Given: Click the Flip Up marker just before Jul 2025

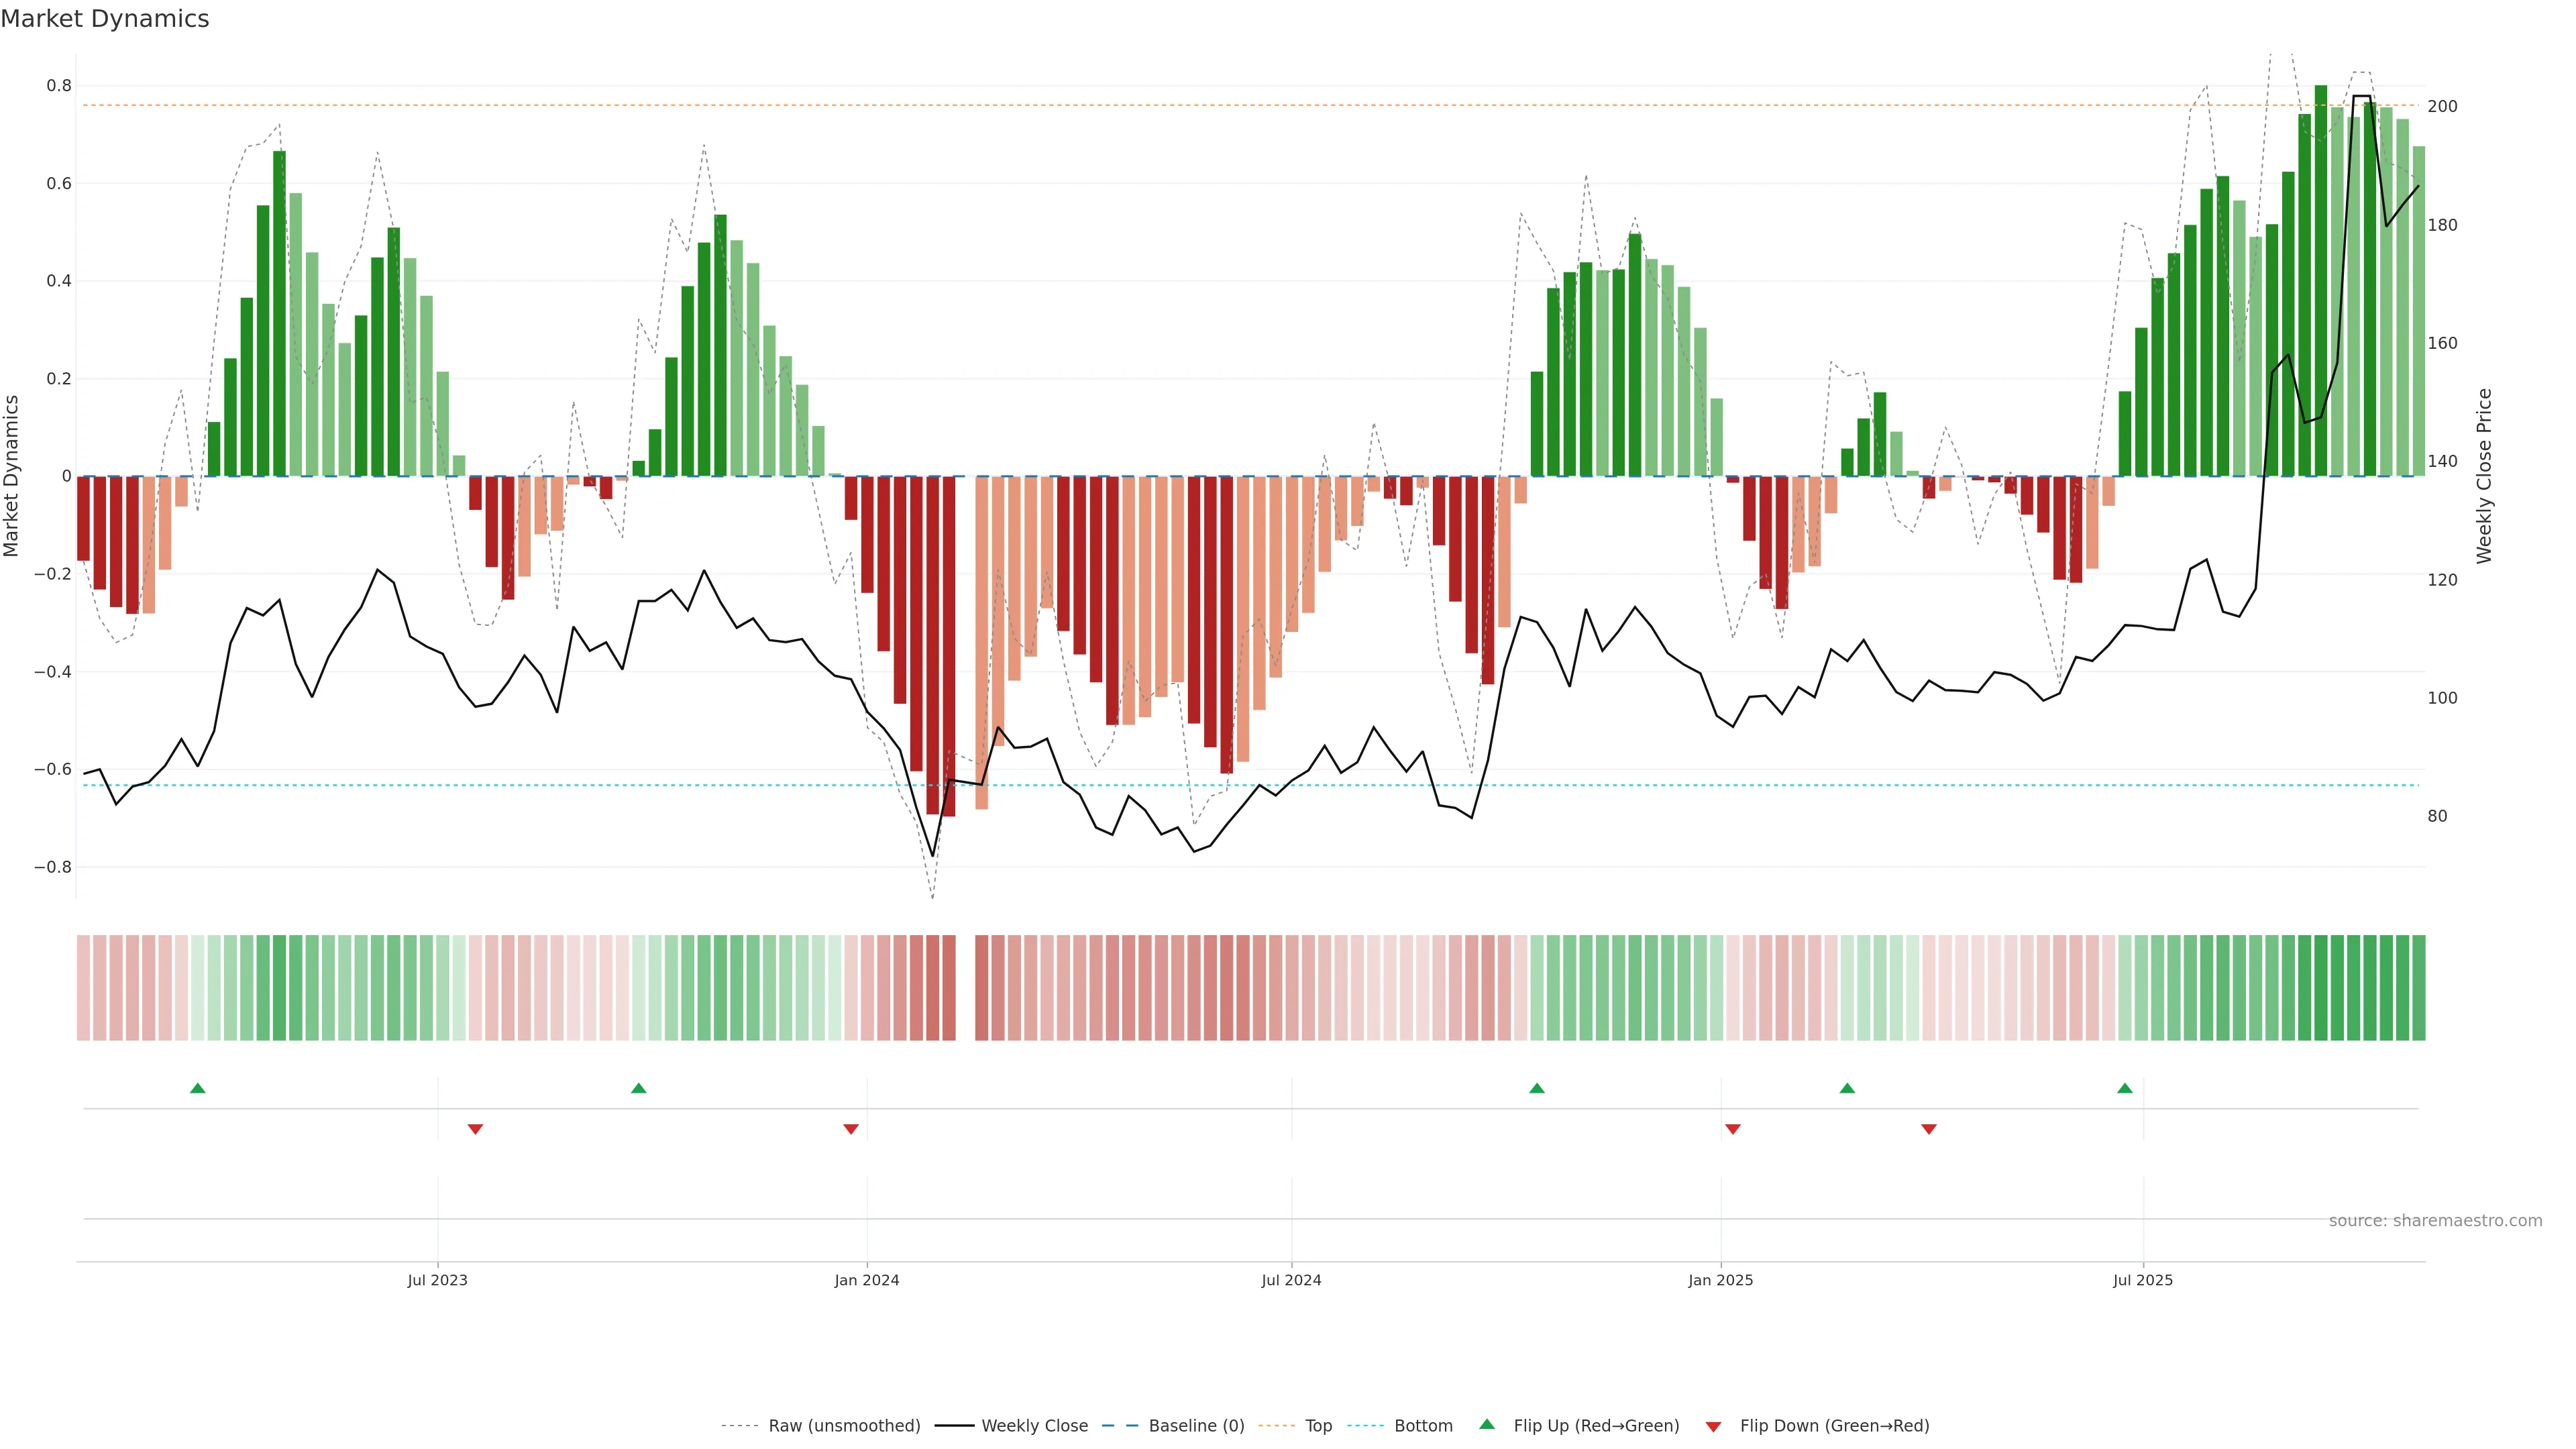Looking at the screenshot, I should (x=2125, y=1088).
